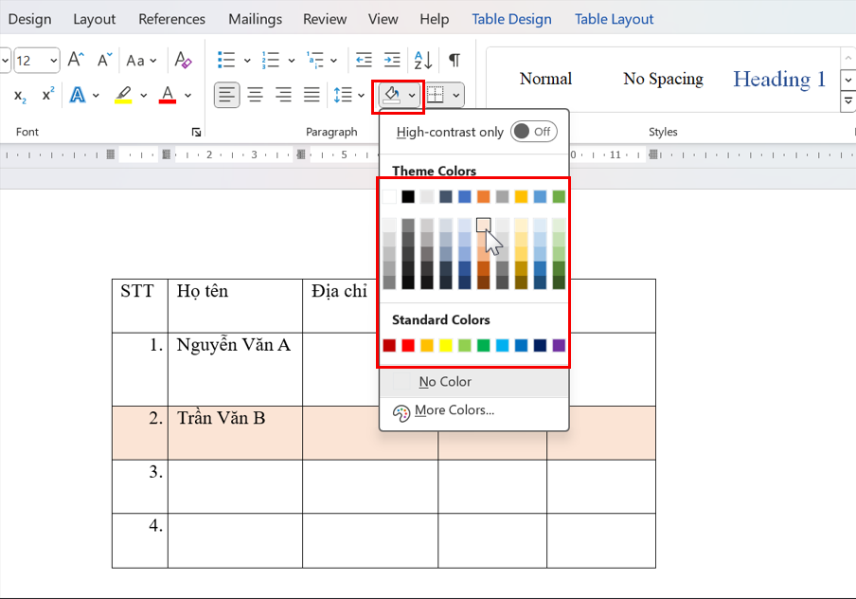Click the Increase Indent icon
The height and width of the screenshot is (599, 856).
coord(393,61)
